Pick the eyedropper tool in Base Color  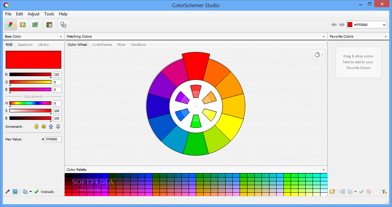[x=8, y=192]
